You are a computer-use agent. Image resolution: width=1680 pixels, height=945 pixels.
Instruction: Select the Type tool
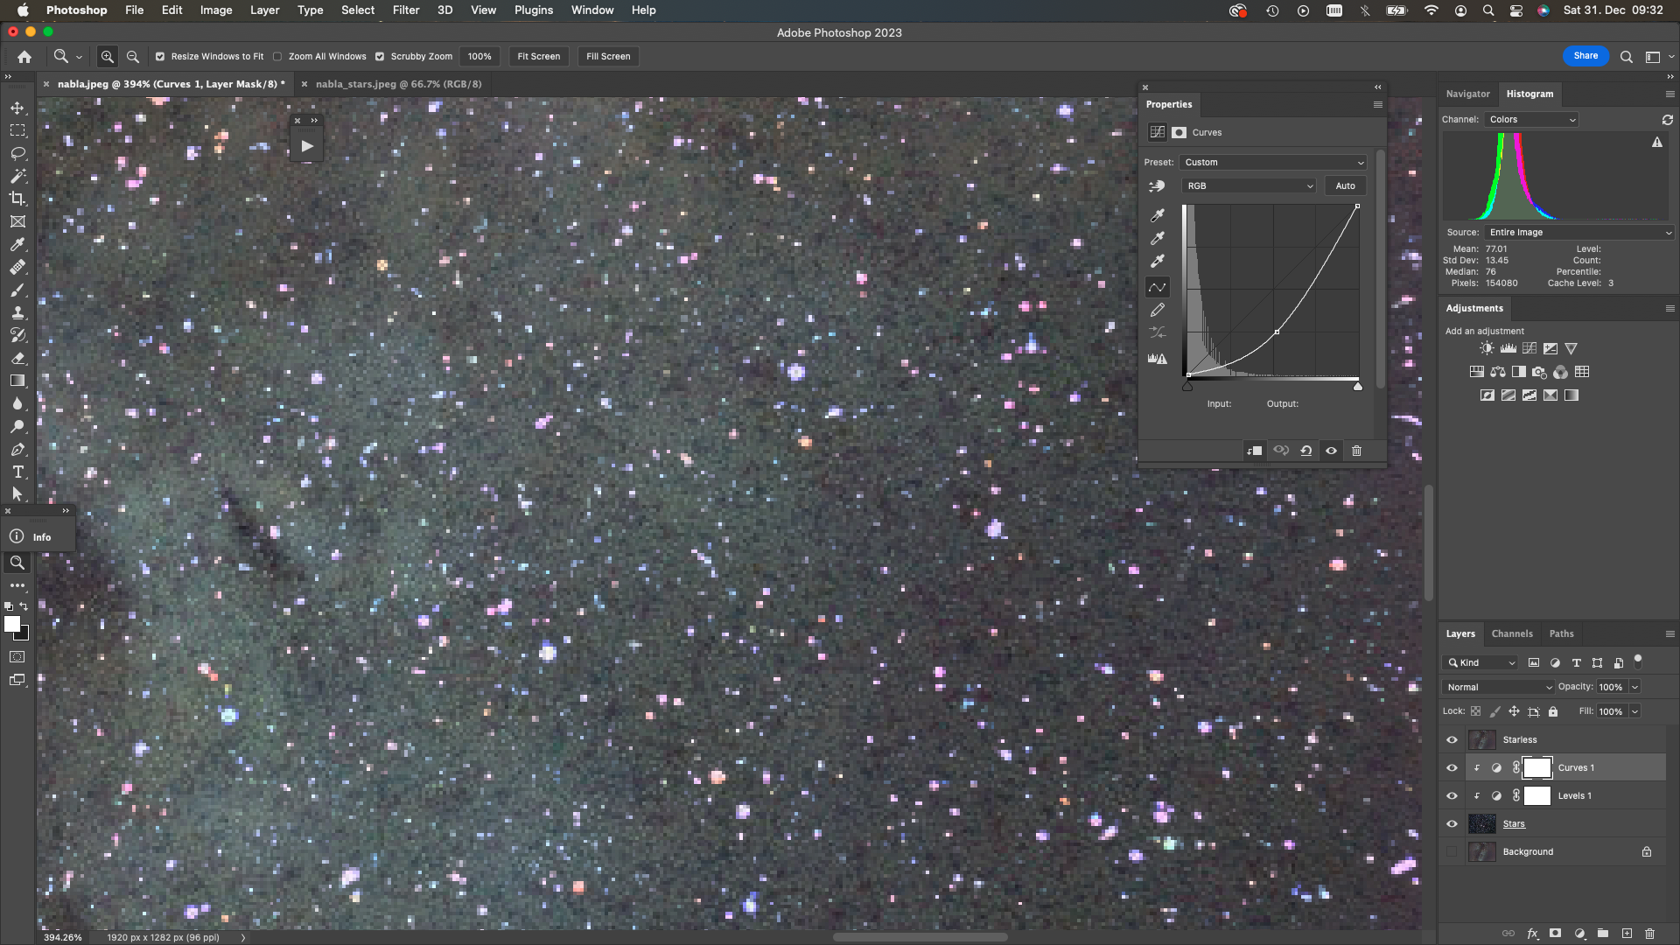pyautogui.click(x=17, y=472)
